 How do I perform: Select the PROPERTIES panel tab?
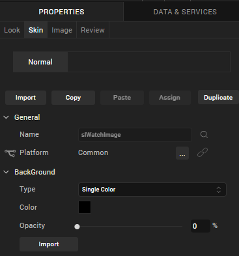tap(61, 12)
